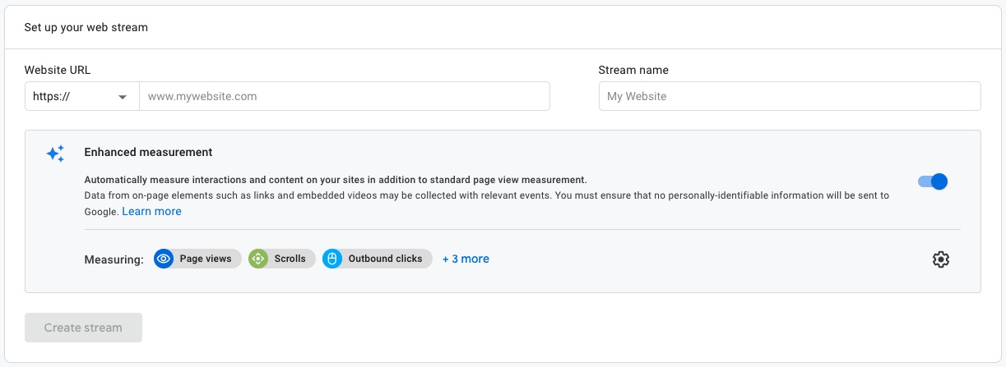
Task: Select the Page views chip label
Action: point(206,259)
